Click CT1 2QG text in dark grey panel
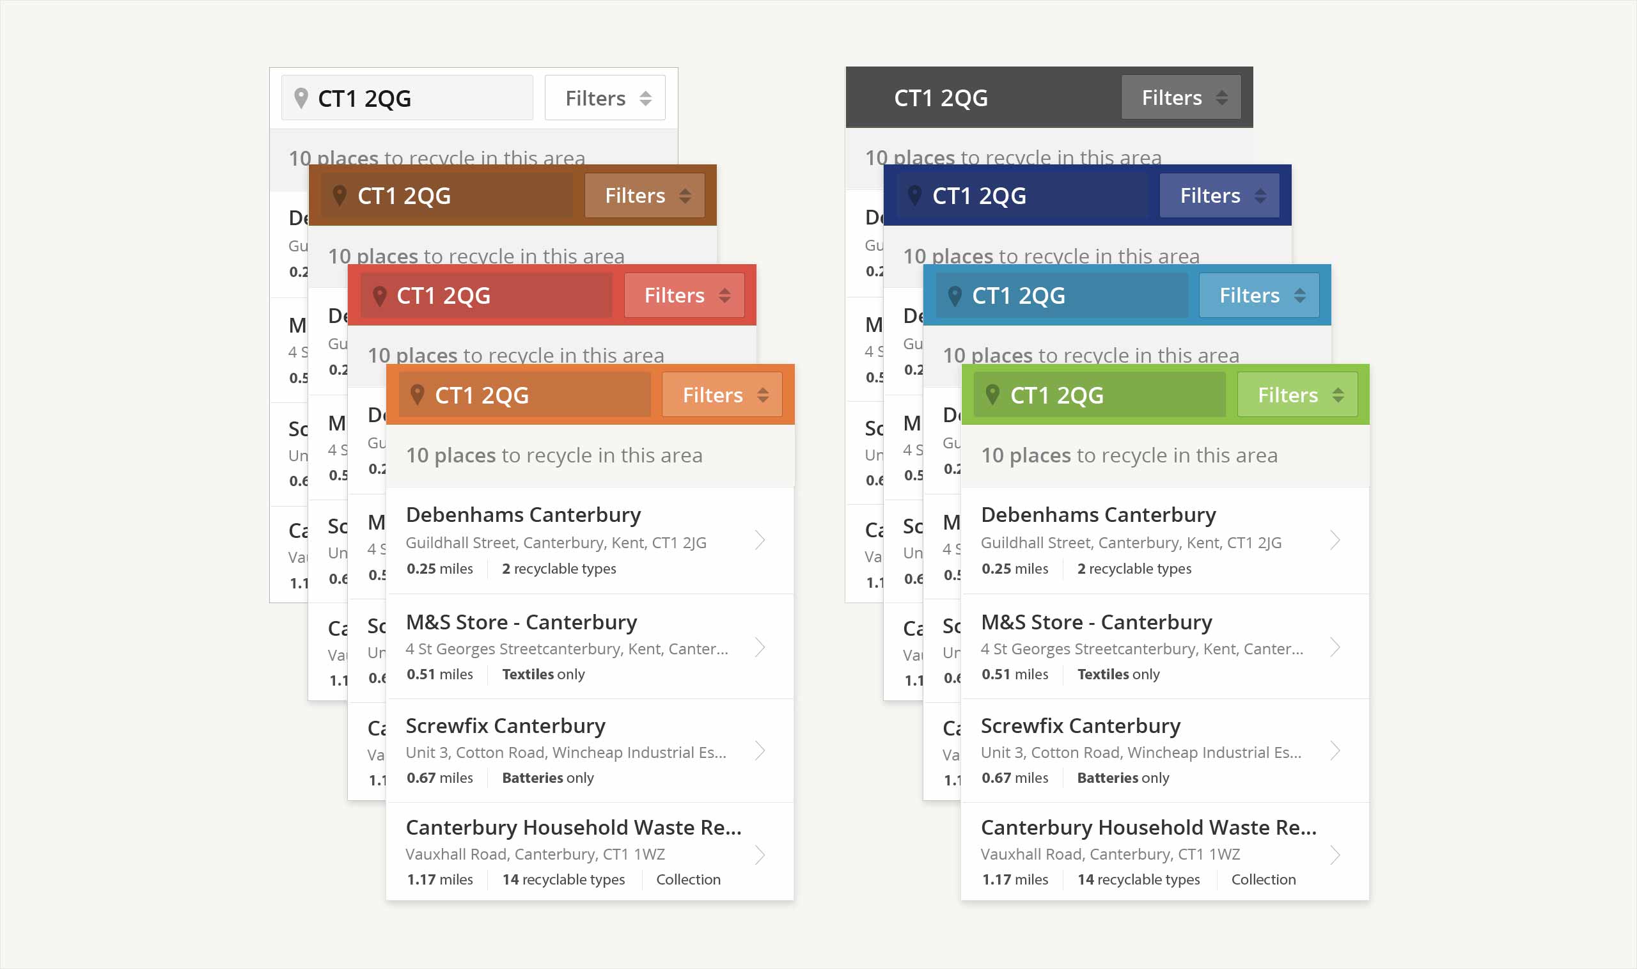The image size is (1637, 969). coord(941,98)
